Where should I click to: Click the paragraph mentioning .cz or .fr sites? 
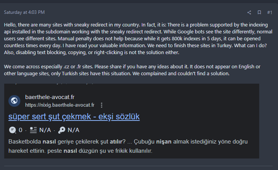click(132, 70)
